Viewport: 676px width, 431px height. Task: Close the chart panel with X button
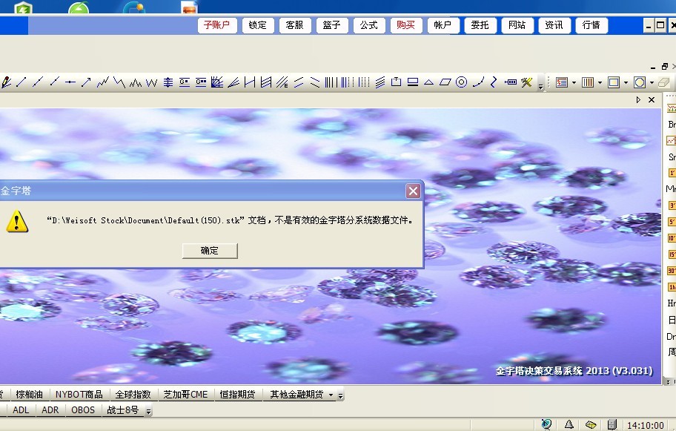coord(652,100)
